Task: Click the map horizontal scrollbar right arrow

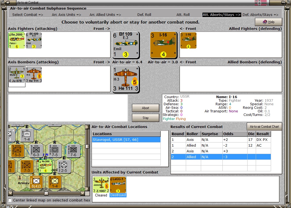Action: [x=83, y=193]
